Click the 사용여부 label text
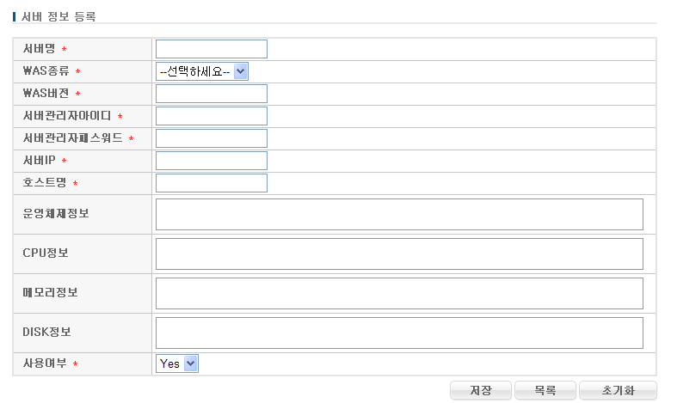The width and height of the screenshot is (677, 403). tap(45, 364)
